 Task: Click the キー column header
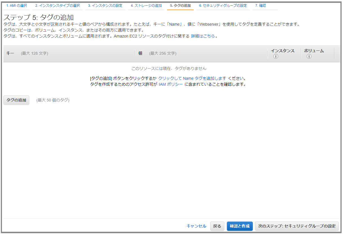pos(10,53)
